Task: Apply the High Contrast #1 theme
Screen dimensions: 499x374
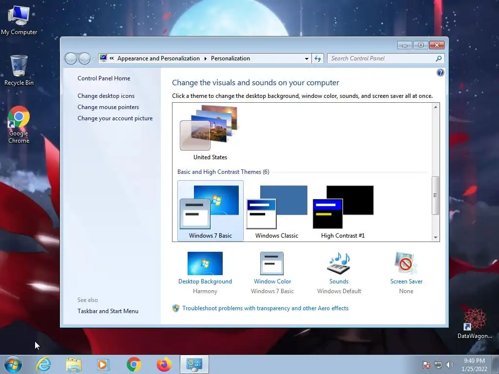Action: pos(343,211)
